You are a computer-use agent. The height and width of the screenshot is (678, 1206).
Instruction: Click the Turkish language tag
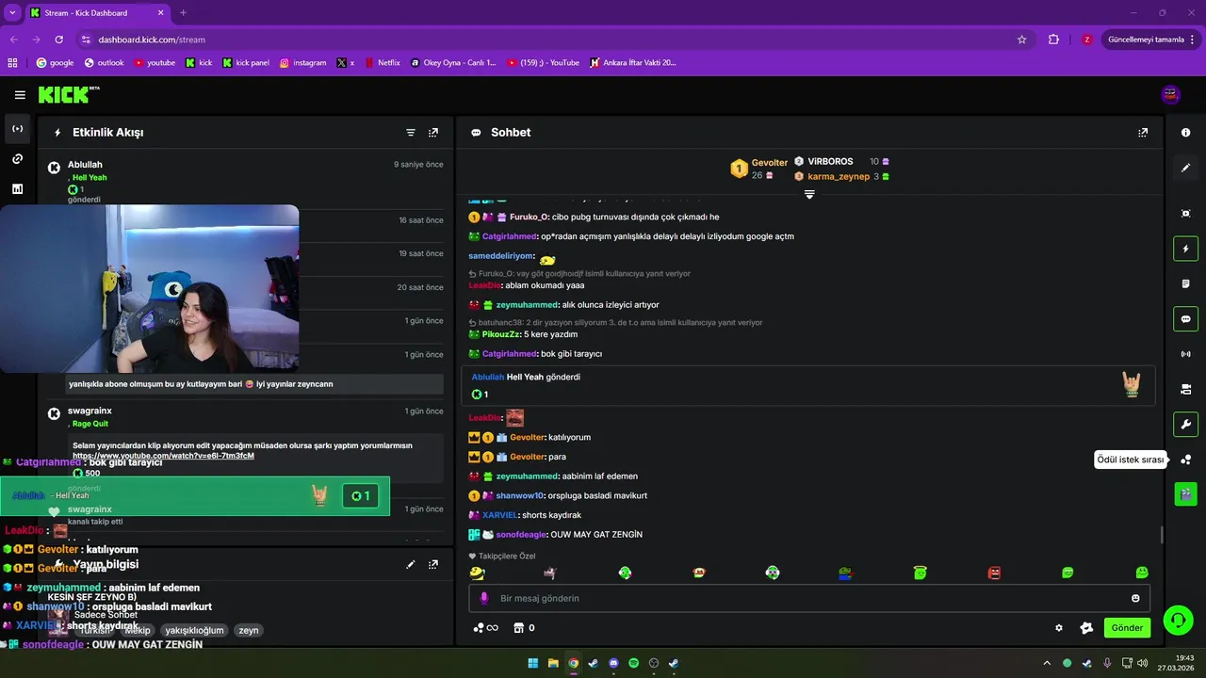click(x=94, y=631)
